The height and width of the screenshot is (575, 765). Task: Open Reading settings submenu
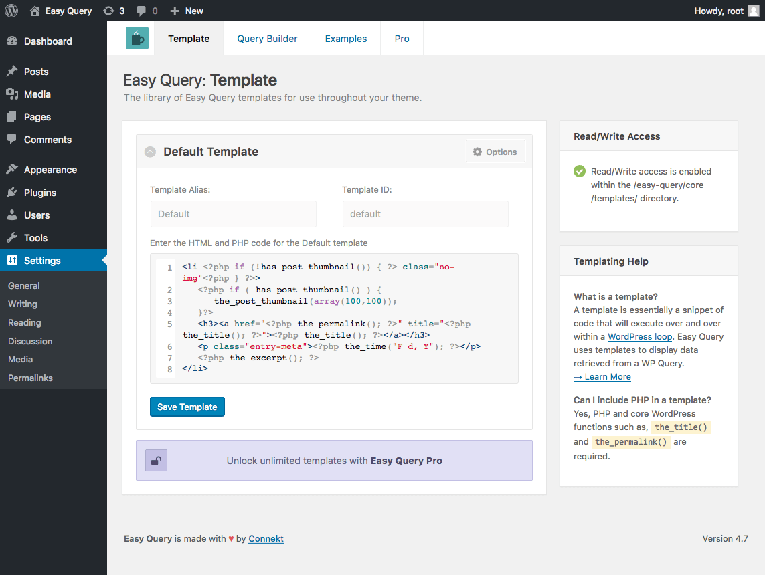[24, 322]
